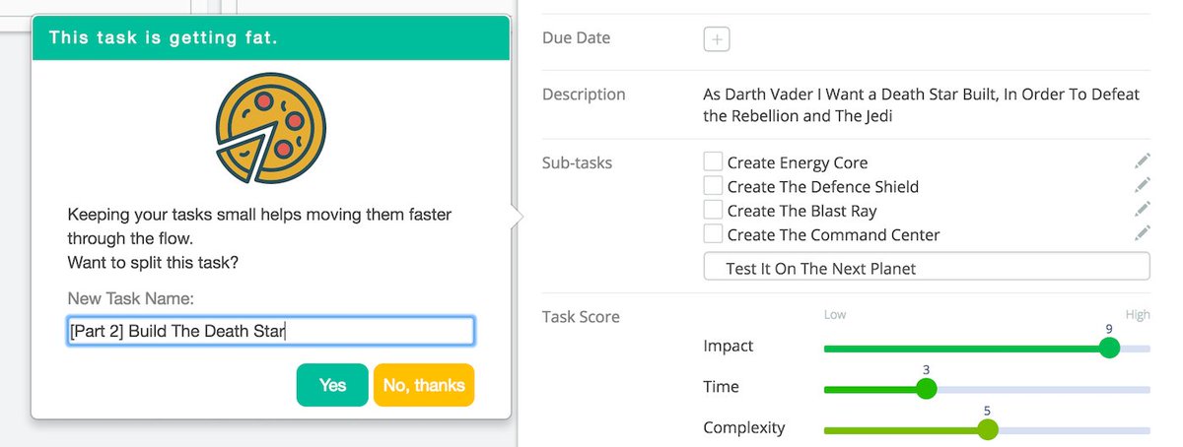Click the pizza illustration icon
Image resolution: width=1183 pixels, height=447 pixels.
pos(270,128)
